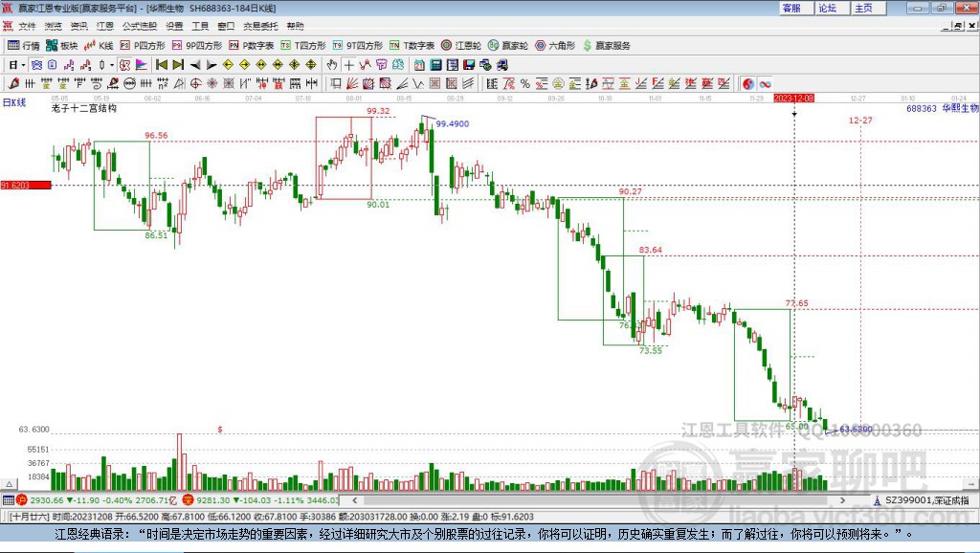Jump to last bar with skip-forward icon
Screen dimensions: 980x553
(178, 65)
